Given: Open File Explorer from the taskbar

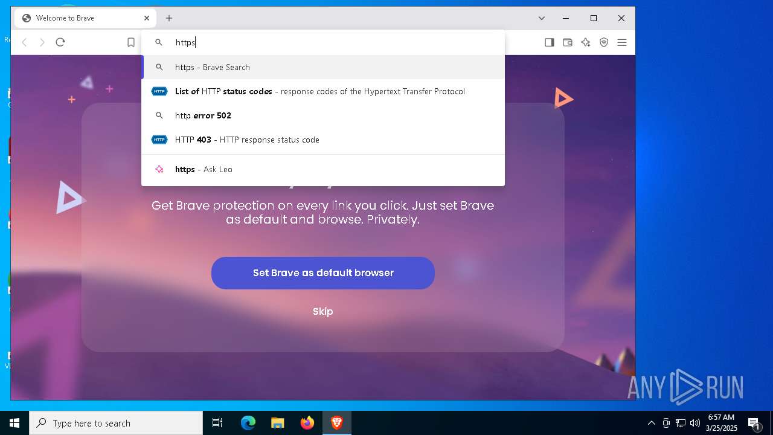Looking at the screenshot, I should pos(278,423).
